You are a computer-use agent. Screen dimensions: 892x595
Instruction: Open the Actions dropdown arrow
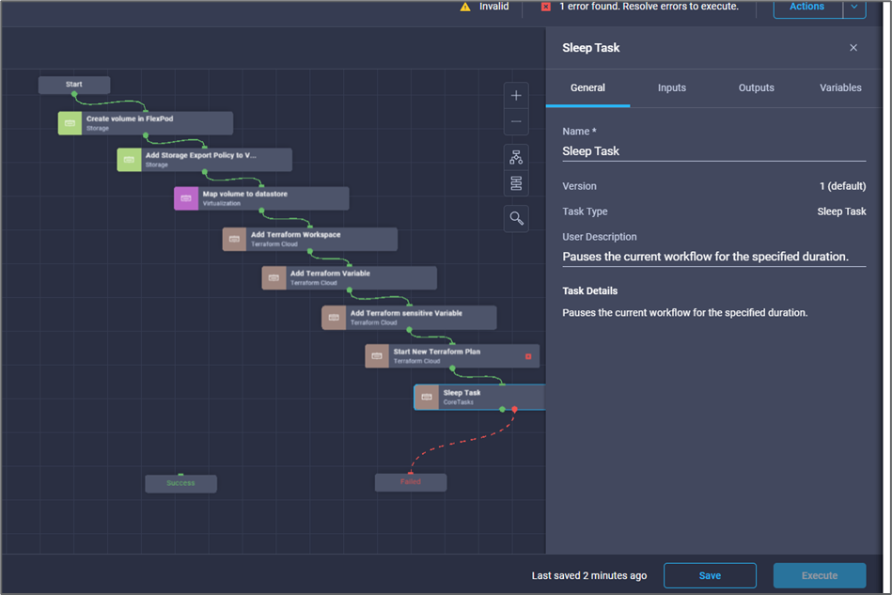coord(853,7)
